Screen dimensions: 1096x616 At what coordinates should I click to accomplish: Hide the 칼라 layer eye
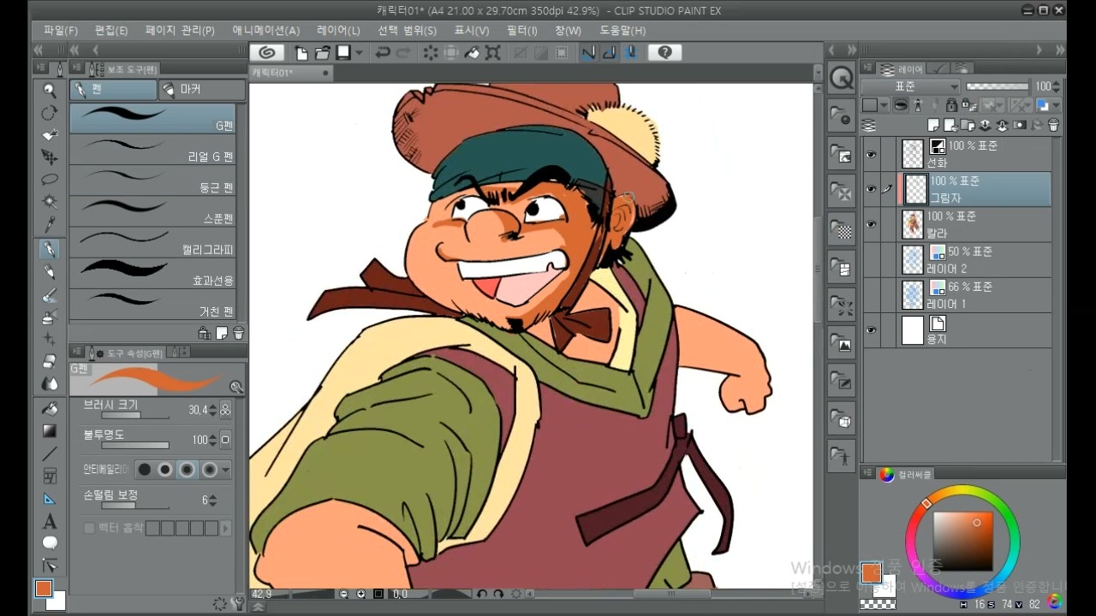872,224
